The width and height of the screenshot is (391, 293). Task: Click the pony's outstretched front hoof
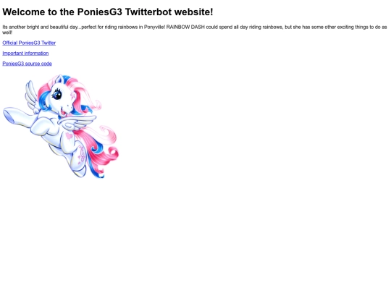pyautogui.click(x=10, y=115)
